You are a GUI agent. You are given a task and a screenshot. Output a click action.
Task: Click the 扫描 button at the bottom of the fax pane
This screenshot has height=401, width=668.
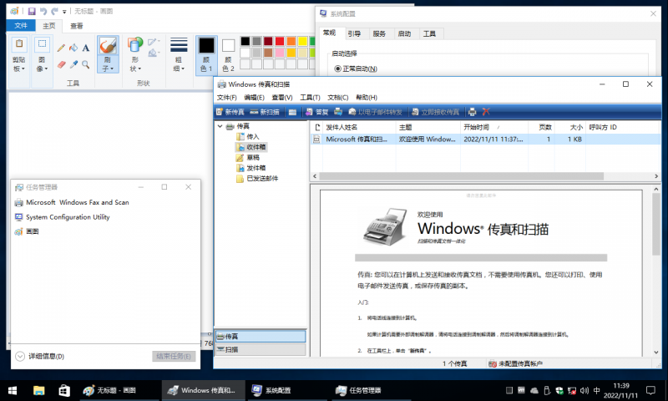261,349
